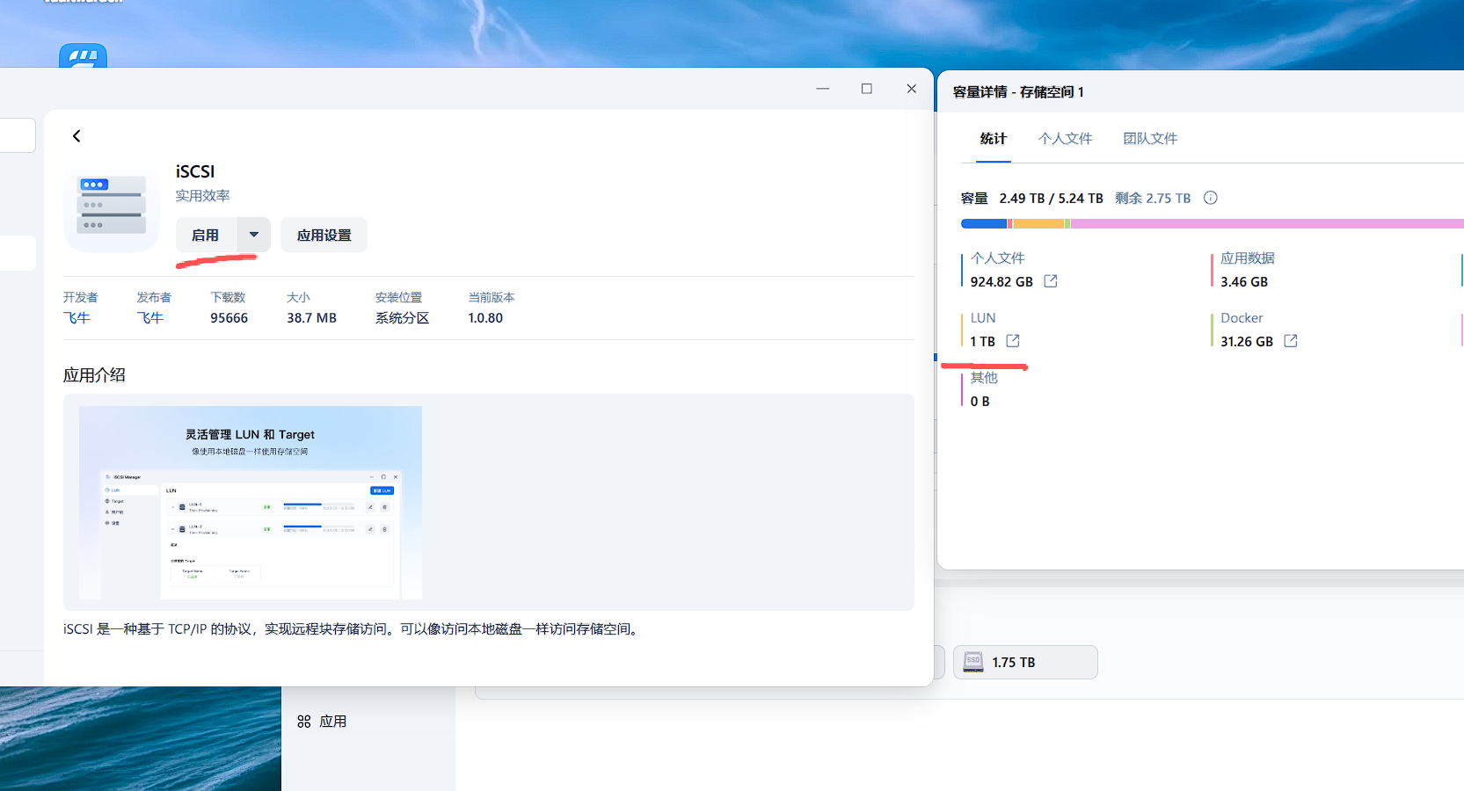Click the 应用数据 label
Viewport: 1464px width, 791px height.
[x=1248, y=258]
